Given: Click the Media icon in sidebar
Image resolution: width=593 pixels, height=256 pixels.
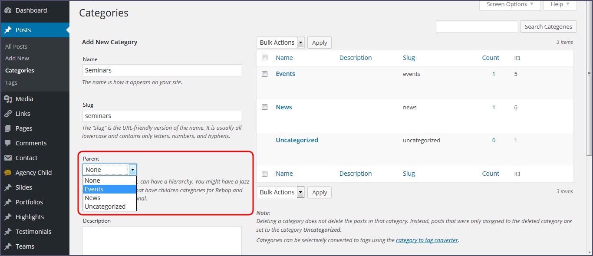Looking at the screenshot, I should [x=8, y=99].
